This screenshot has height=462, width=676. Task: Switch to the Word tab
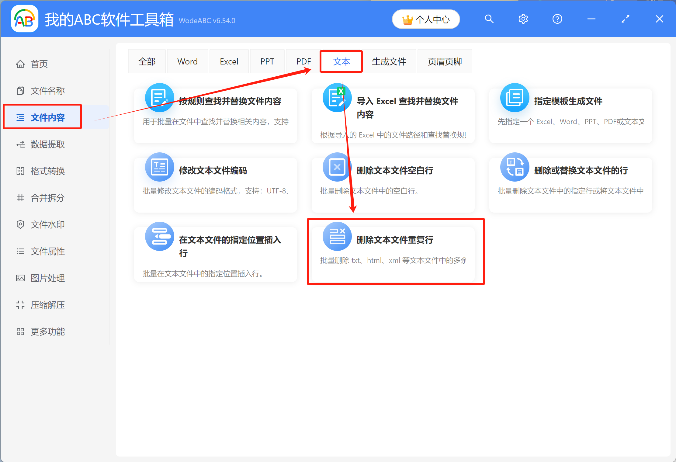(187, 61)
